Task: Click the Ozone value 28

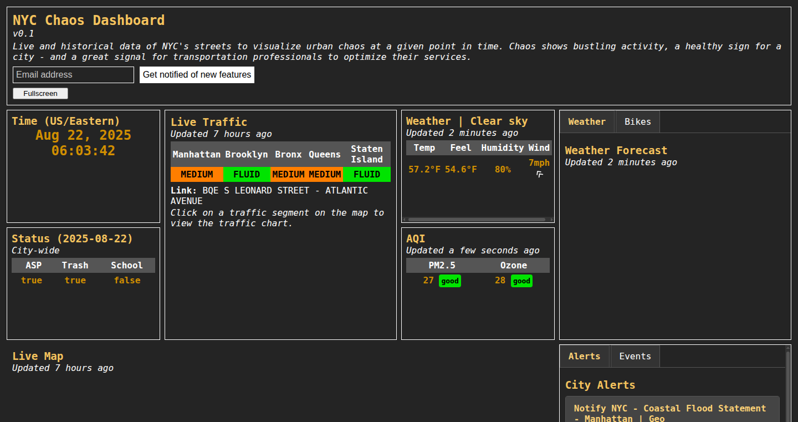Action: point(500,281)
